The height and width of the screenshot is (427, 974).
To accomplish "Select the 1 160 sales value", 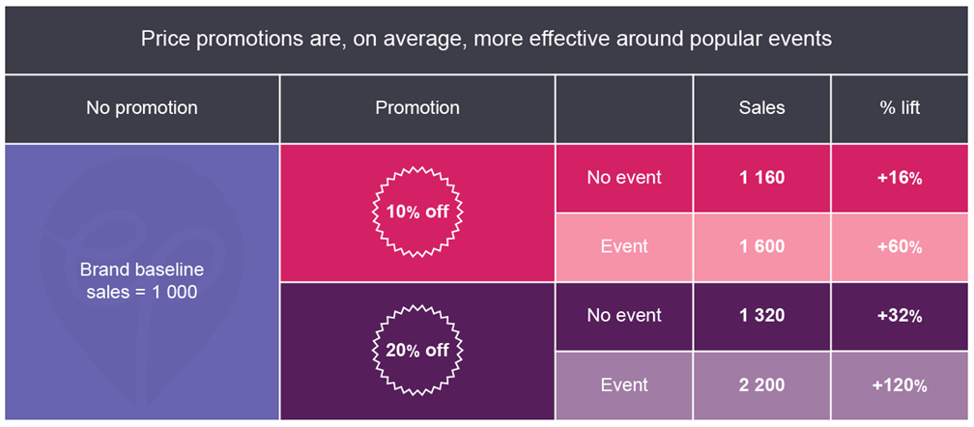I will click(x=761, y=178).
